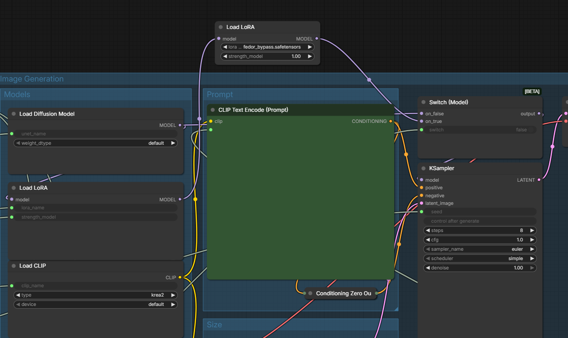Viewport: 568px width, 338px height.
Task: Collapse the Load Diffusion Model node via its dot
Action: [14, 114]
